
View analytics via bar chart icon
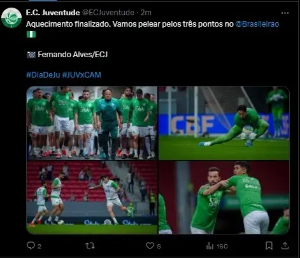[210, 246]
